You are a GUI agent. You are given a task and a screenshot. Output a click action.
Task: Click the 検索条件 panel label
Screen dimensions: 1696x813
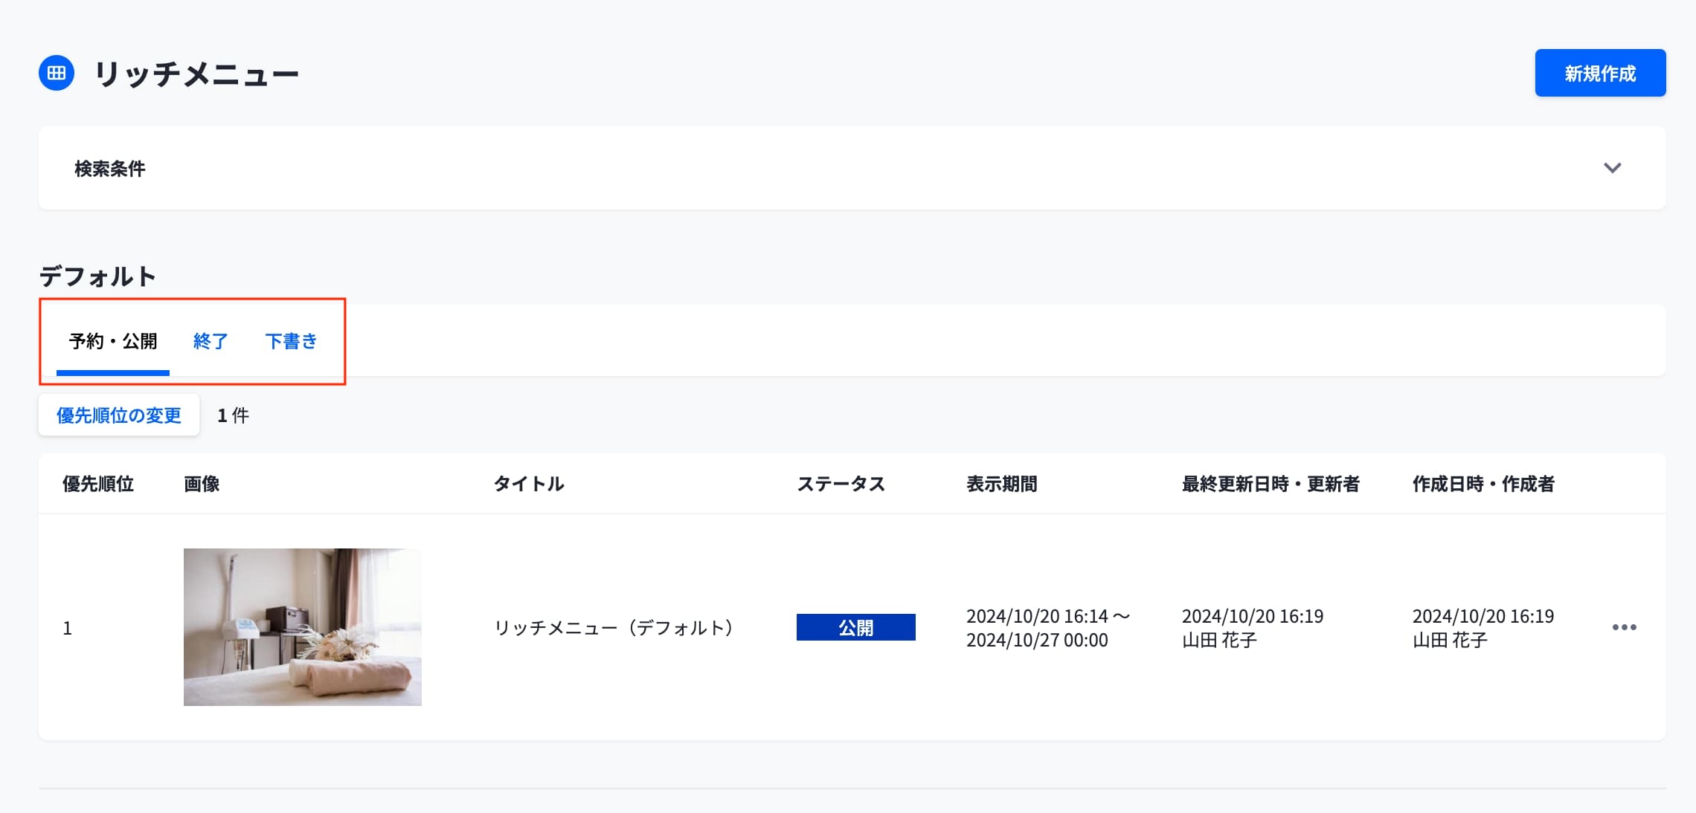pos(110,169)
